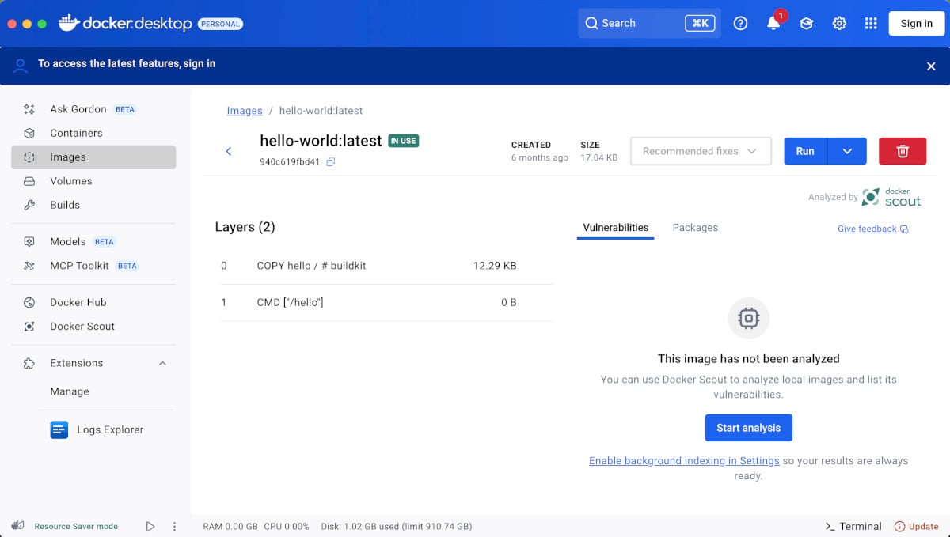Expand the Run button dropdown arrow
Image resolution: width=950 pixels, height=537 pixels.
pyautogui.click(x=847, y=151)
